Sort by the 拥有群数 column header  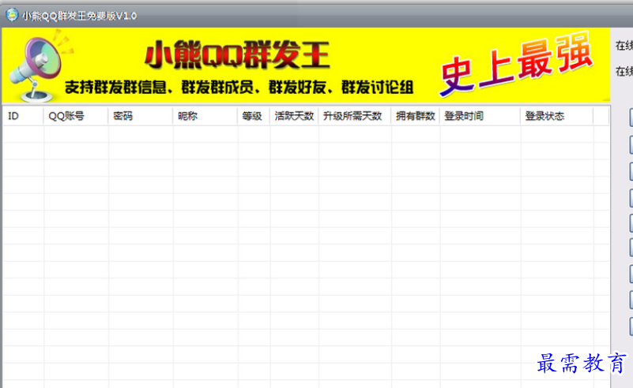coord(415,117)
